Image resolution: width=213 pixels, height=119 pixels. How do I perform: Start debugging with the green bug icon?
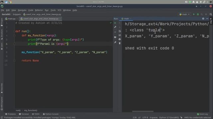tap(198, 14)
